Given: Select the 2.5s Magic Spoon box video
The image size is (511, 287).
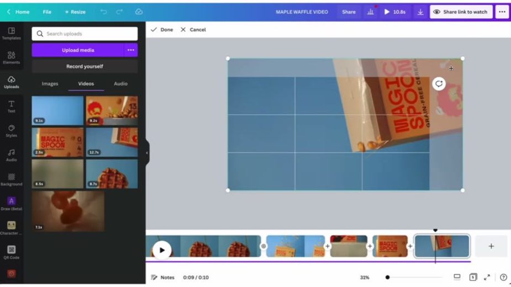Looking at the screenshot, I should click(57, 142).
